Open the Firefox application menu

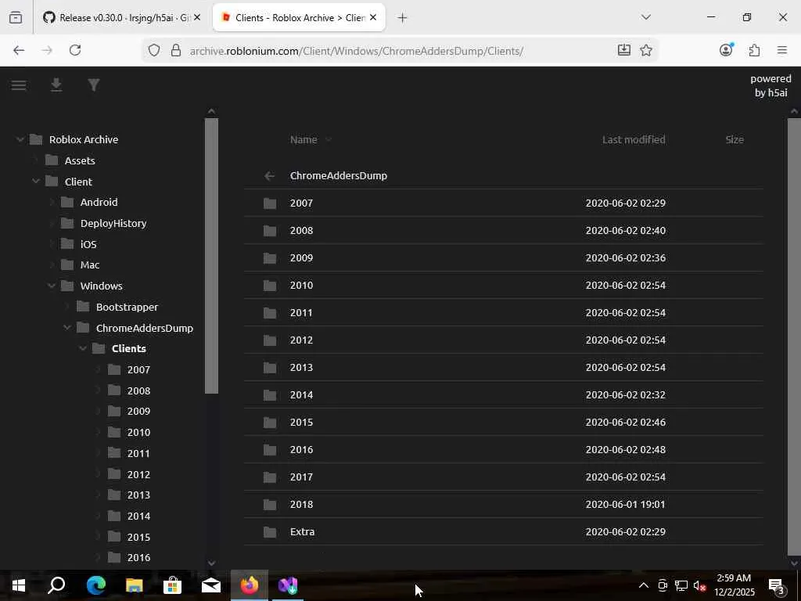(x=782, y=50)
